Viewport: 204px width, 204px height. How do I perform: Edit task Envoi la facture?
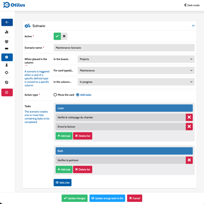pyautogui.click(x=121, y=127)
